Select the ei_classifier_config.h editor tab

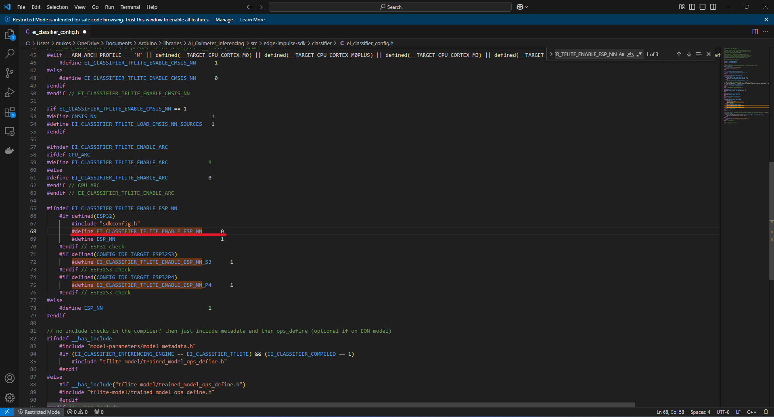pyautogui.click(x=55, y=32)
